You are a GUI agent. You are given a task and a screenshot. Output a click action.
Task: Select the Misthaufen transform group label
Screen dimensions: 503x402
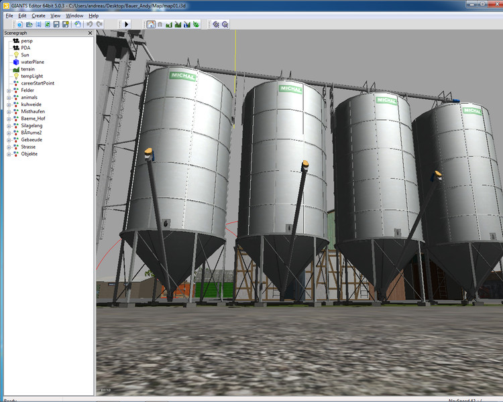point(33,112)
